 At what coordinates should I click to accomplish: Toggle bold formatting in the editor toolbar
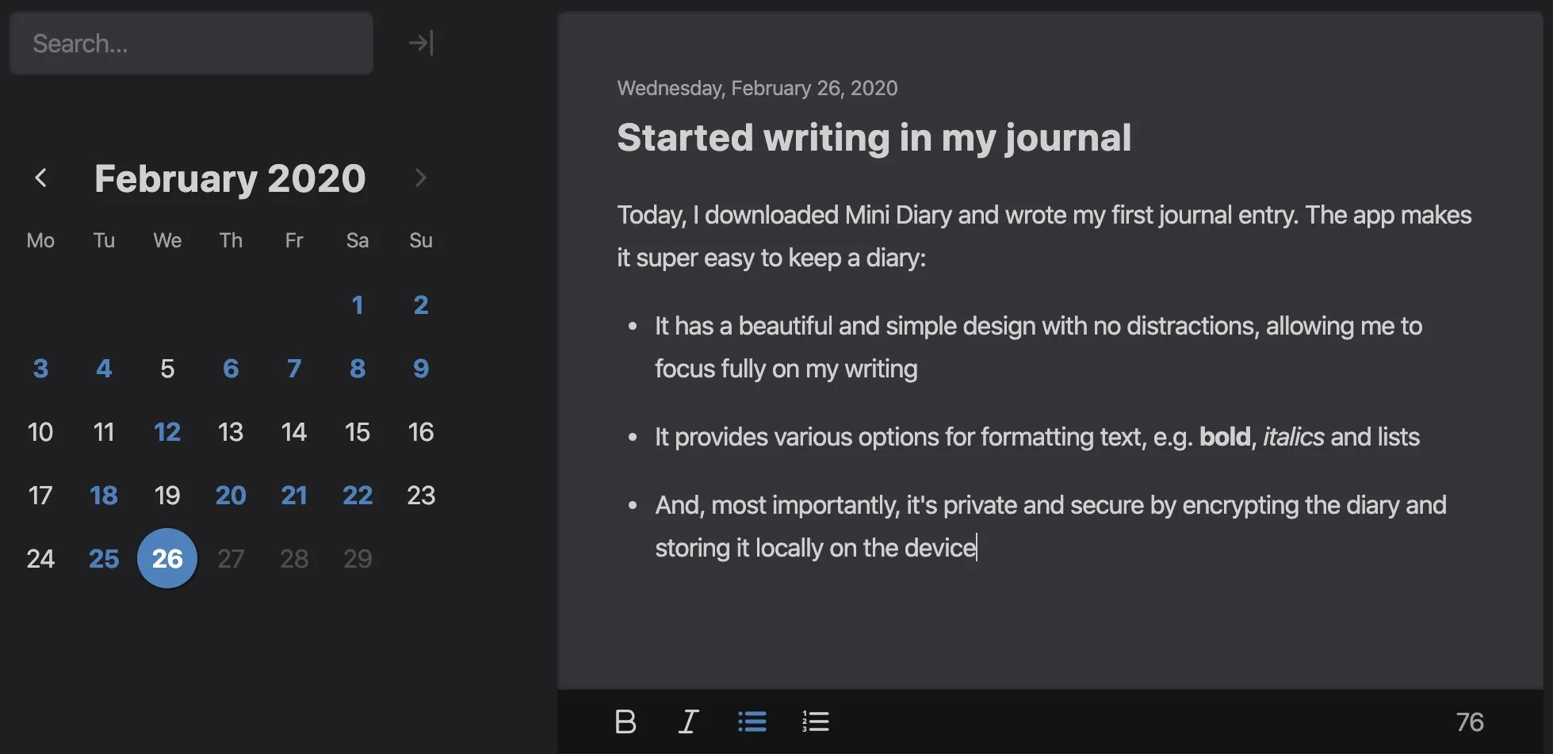(625, 721)
